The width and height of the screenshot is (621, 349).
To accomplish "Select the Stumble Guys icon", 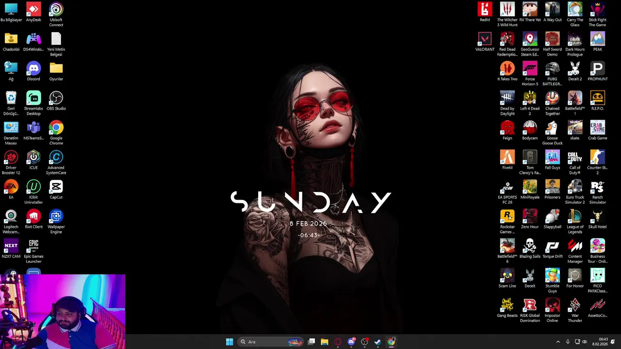I will (x=552, y=281).
